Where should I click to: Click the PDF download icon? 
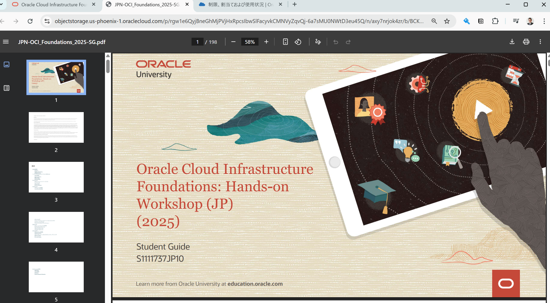pos(512,42)
